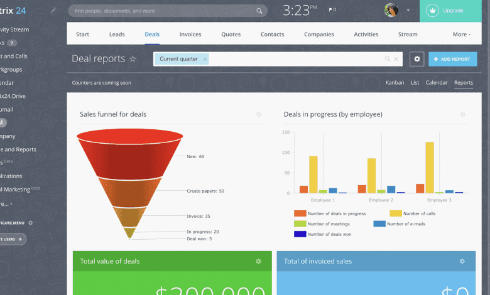This screenshot has height=295, width=490.
Task: Click the 'New: 65' funnel label
Action: tap(195, 157)
